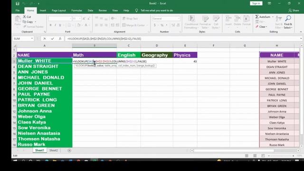Open the File tab

click(x=18, y=10)
